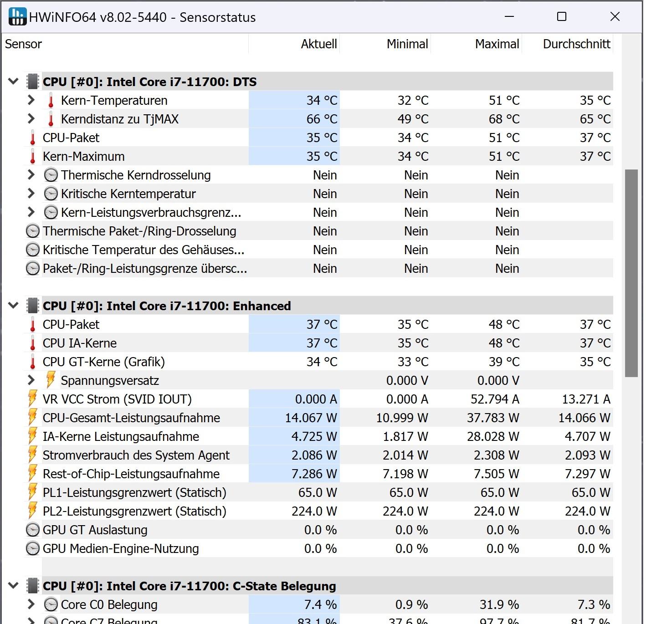Collapse the CPU DTS sensor group
The height and width of the screenshot is (624, 646).
pyautogui.click(x=13, y=82)
